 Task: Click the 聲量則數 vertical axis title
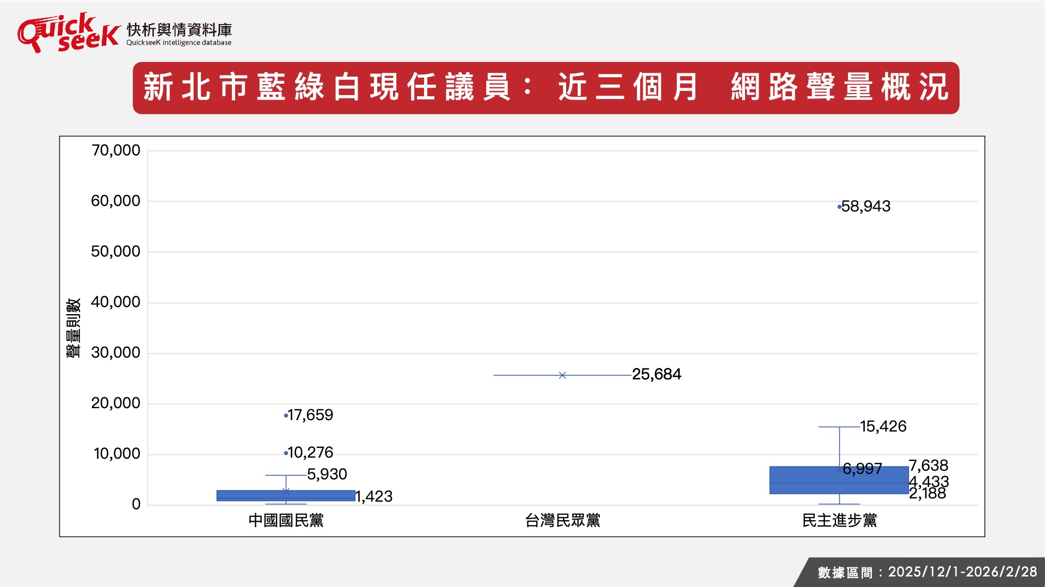(73, 328)
